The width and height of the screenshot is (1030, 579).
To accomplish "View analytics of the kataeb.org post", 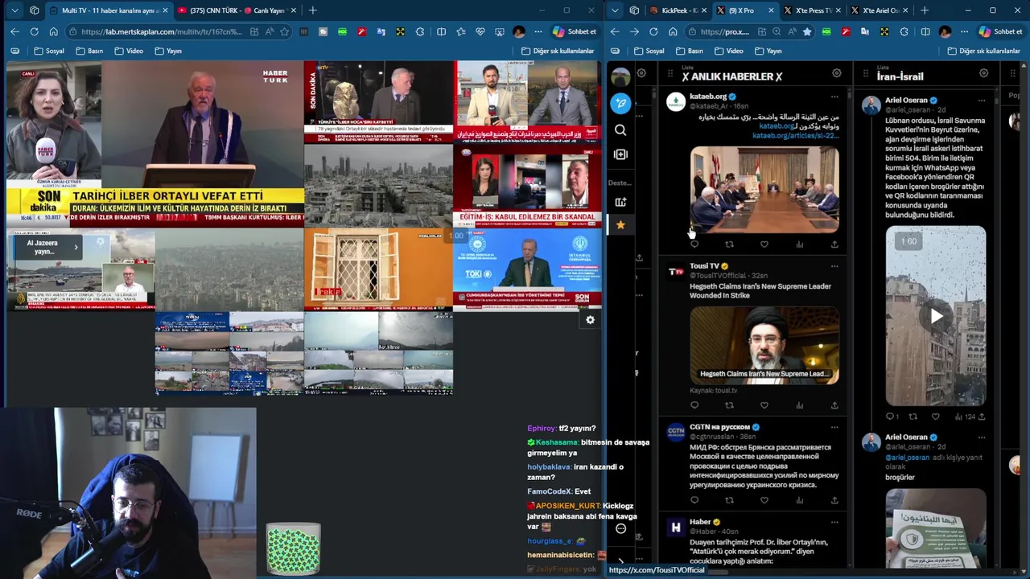I will 799,244.
